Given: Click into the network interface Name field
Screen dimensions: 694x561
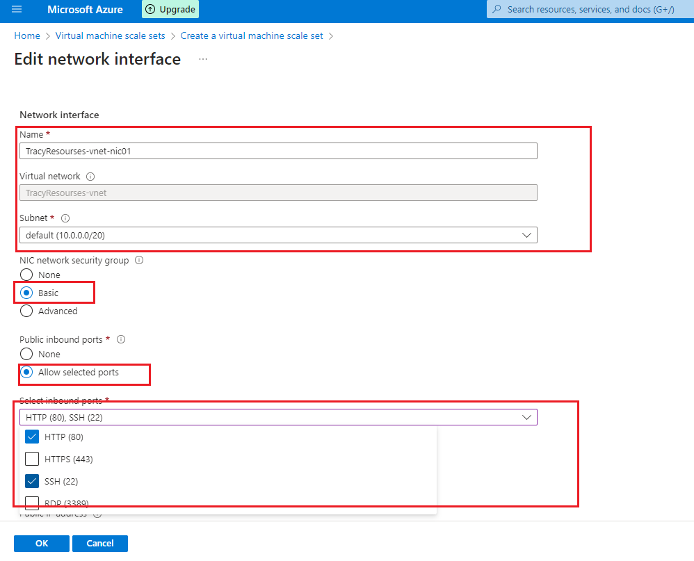Looking at the screenshot, I should click(x=278, y=151).
